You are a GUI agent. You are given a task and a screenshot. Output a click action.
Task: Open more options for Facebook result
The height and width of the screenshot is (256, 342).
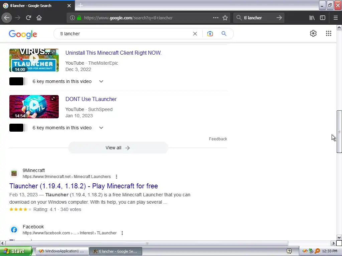122,233
